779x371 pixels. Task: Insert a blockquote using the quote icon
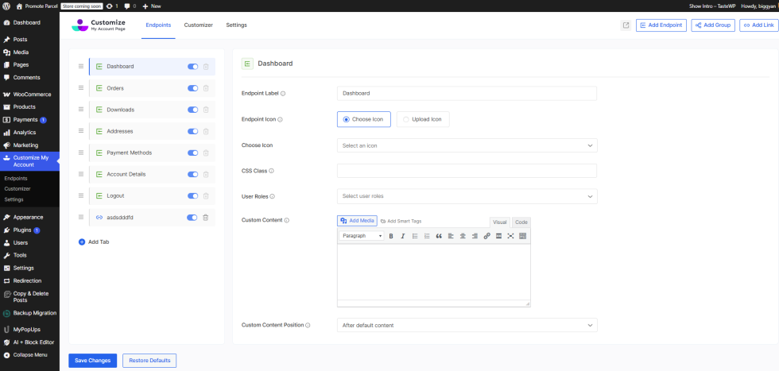click(x=439, y=236)
